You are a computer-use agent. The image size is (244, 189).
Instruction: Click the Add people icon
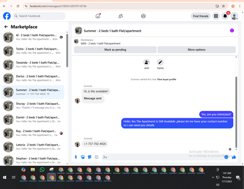(146, 62)
